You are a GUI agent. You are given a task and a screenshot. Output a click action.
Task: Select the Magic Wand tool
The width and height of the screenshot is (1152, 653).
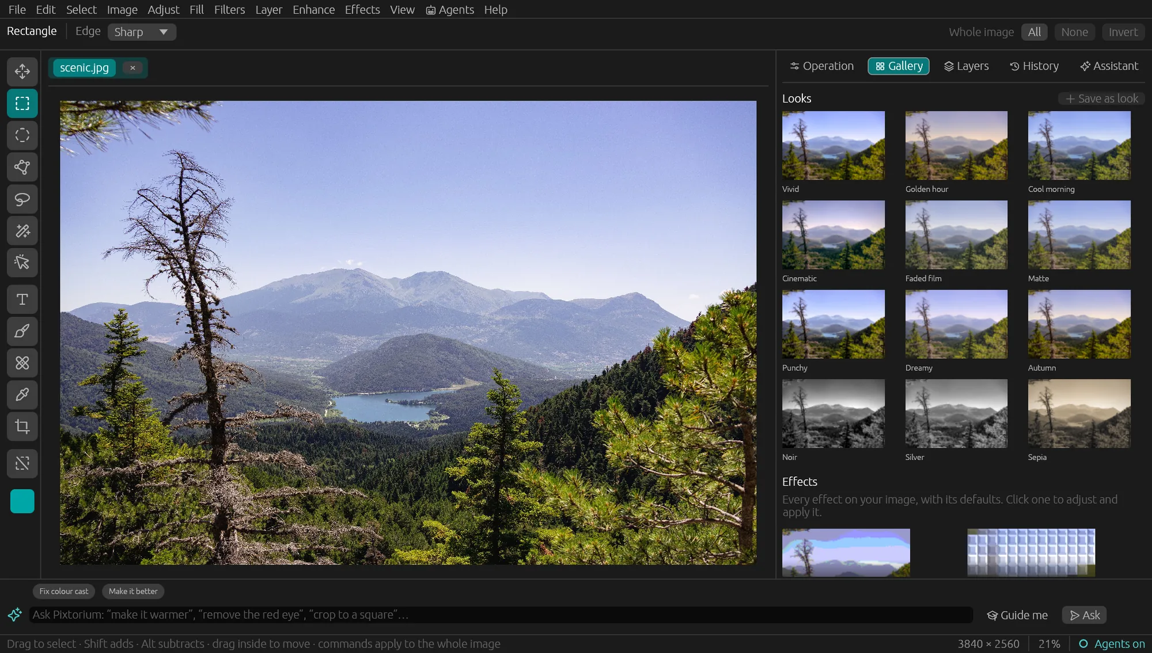(22, 231)
